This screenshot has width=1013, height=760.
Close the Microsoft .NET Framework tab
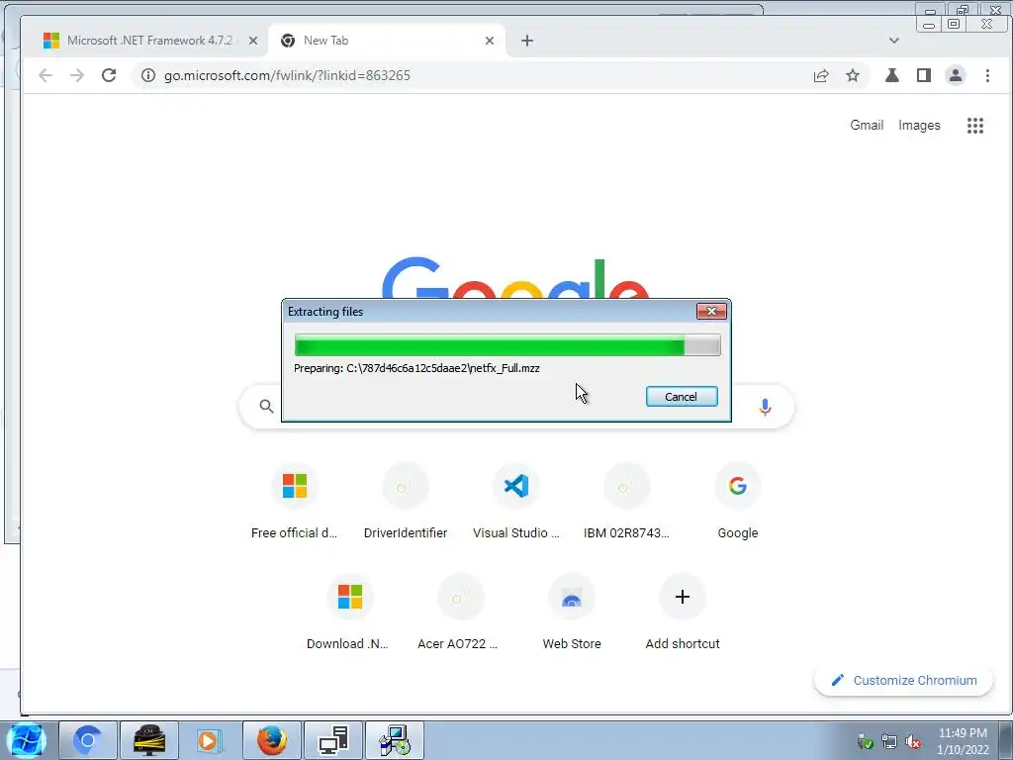pyautogui.click(x=253, y=41)
